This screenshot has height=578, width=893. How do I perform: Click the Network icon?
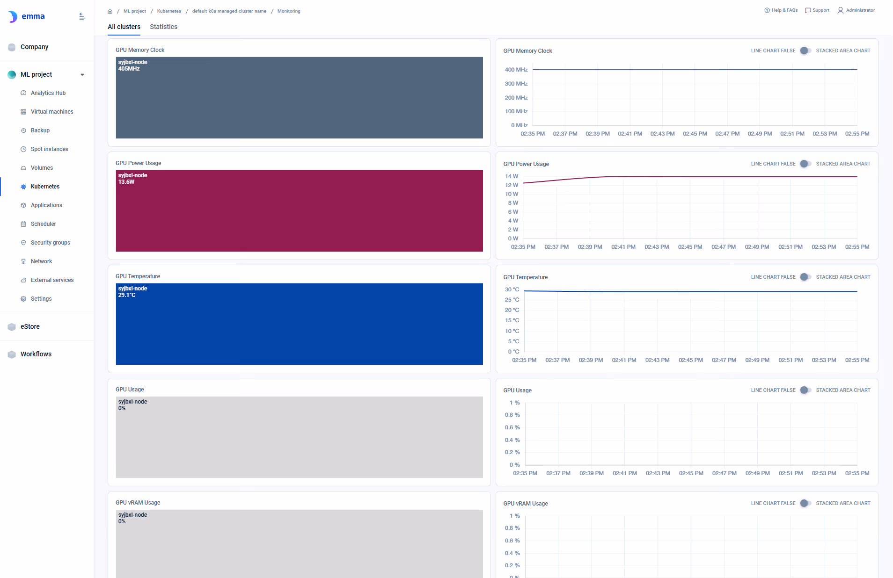tap(23, 261)
